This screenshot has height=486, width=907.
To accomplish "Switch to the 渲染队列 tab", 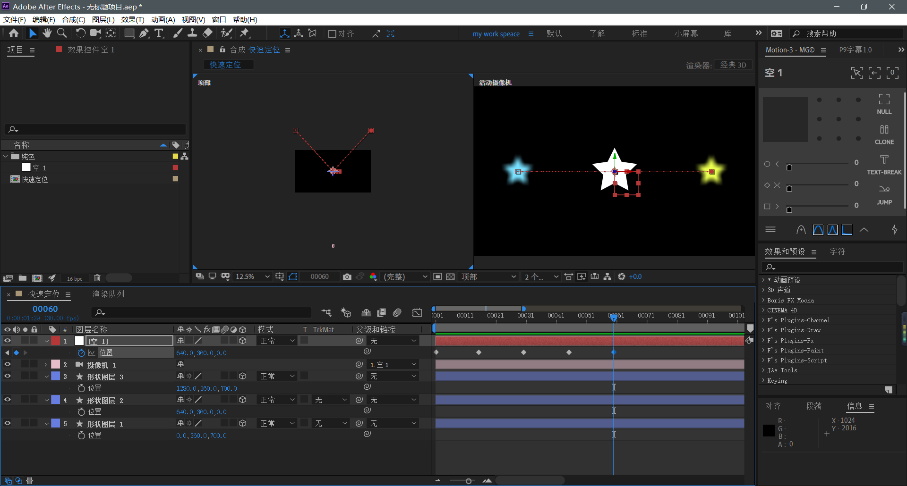I will pos(108,294).
